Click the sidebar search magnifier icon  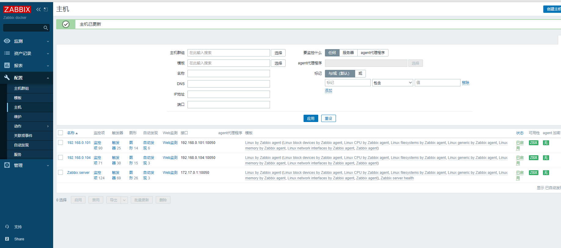(46, 28)
